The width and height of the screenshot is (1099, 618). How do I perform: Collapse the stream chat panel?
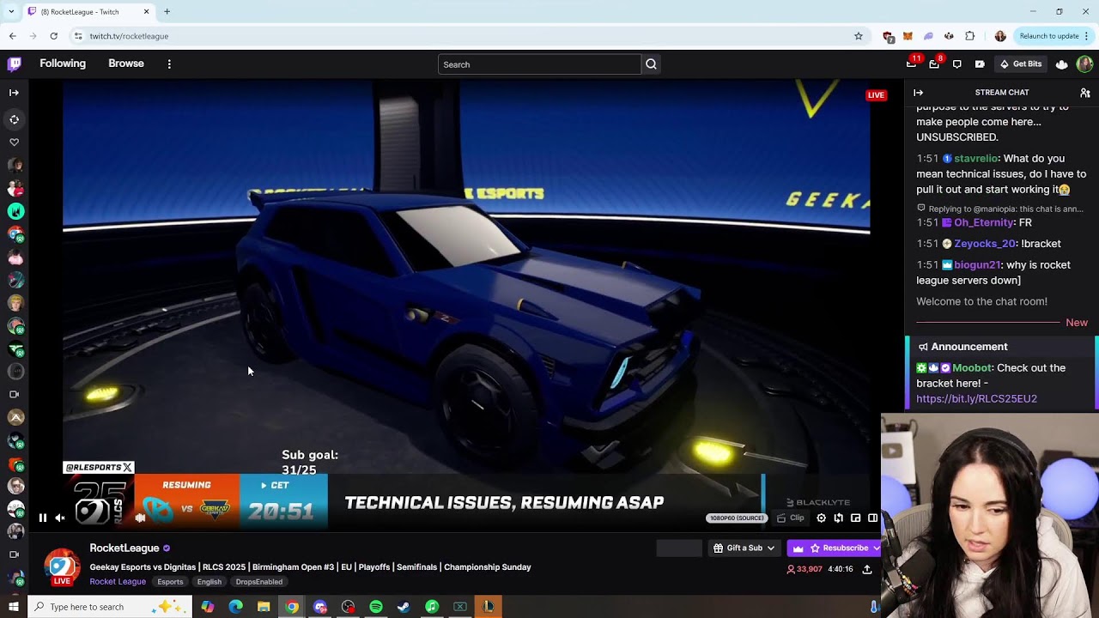click(918, 93)
